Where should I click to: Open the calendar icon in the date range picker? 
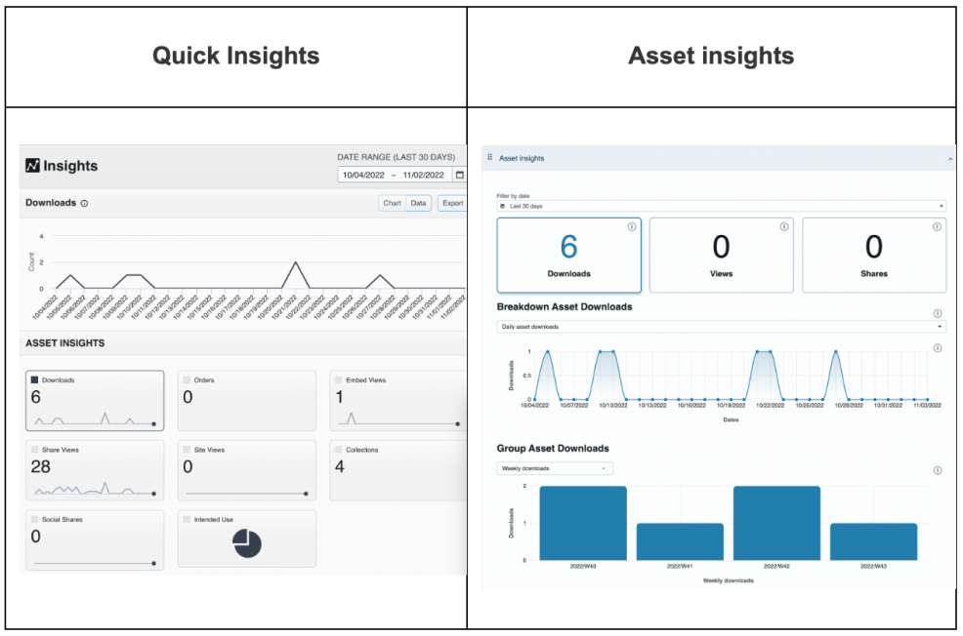pos(459,175)
